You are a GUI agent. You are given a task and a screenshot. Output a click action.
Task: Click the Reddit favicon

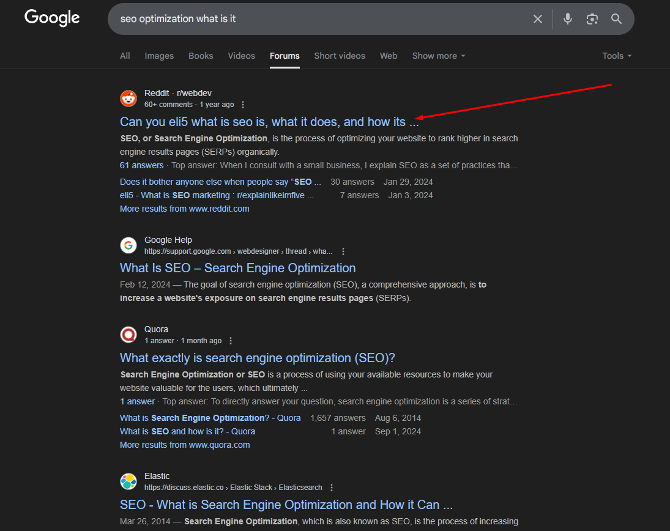[x=128, y=98]
